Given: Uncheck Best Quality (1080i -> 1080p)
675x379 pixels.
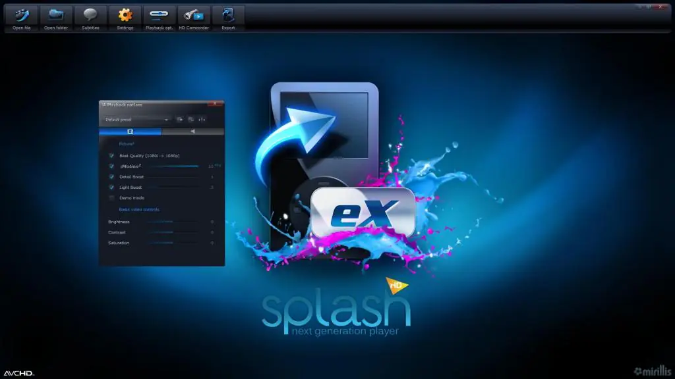Looking at the screenshot, I should [111, 155].
